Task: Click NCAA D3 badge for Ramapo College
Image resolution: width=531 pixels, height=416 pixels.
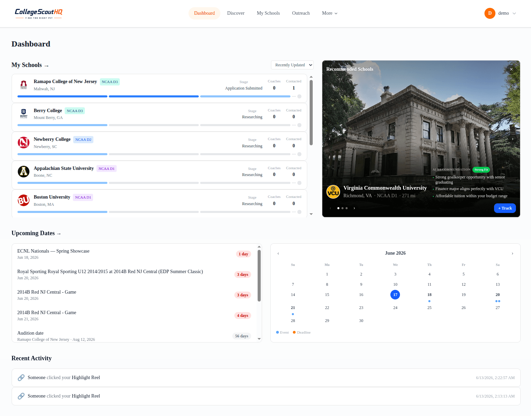Action: 110,82
